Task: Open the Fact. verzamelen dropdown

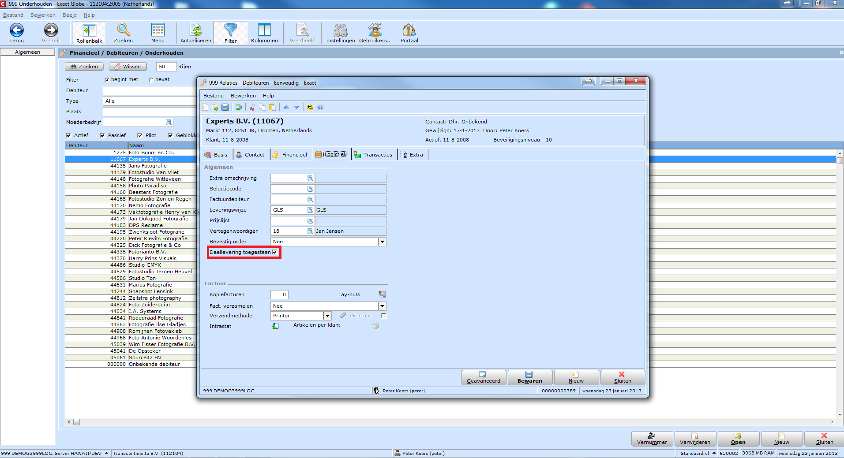Action: 382,306
